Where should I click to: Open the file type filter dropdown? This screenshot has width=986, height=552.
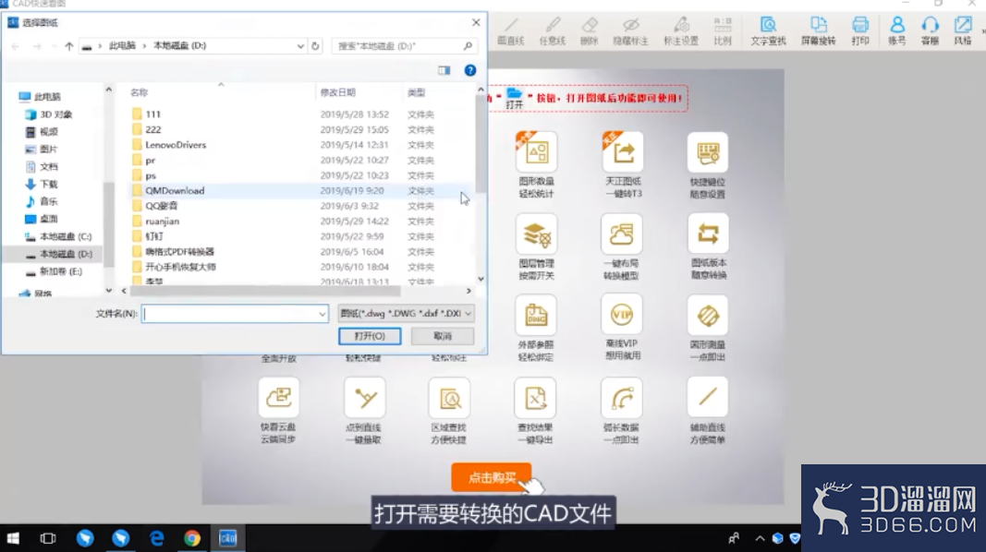(x=407, y=313)
